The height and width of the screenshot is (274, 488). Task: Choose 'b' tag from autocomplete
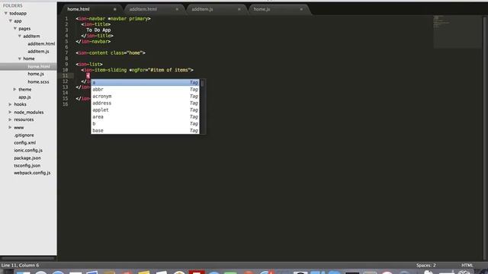(145, 123)
